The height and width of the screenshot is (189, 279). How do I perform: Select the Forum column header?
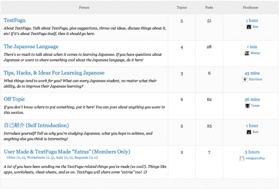[x=84, y=8]
